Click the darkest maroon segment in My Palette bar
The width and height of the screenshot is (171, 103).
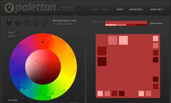tap(142, 25)
